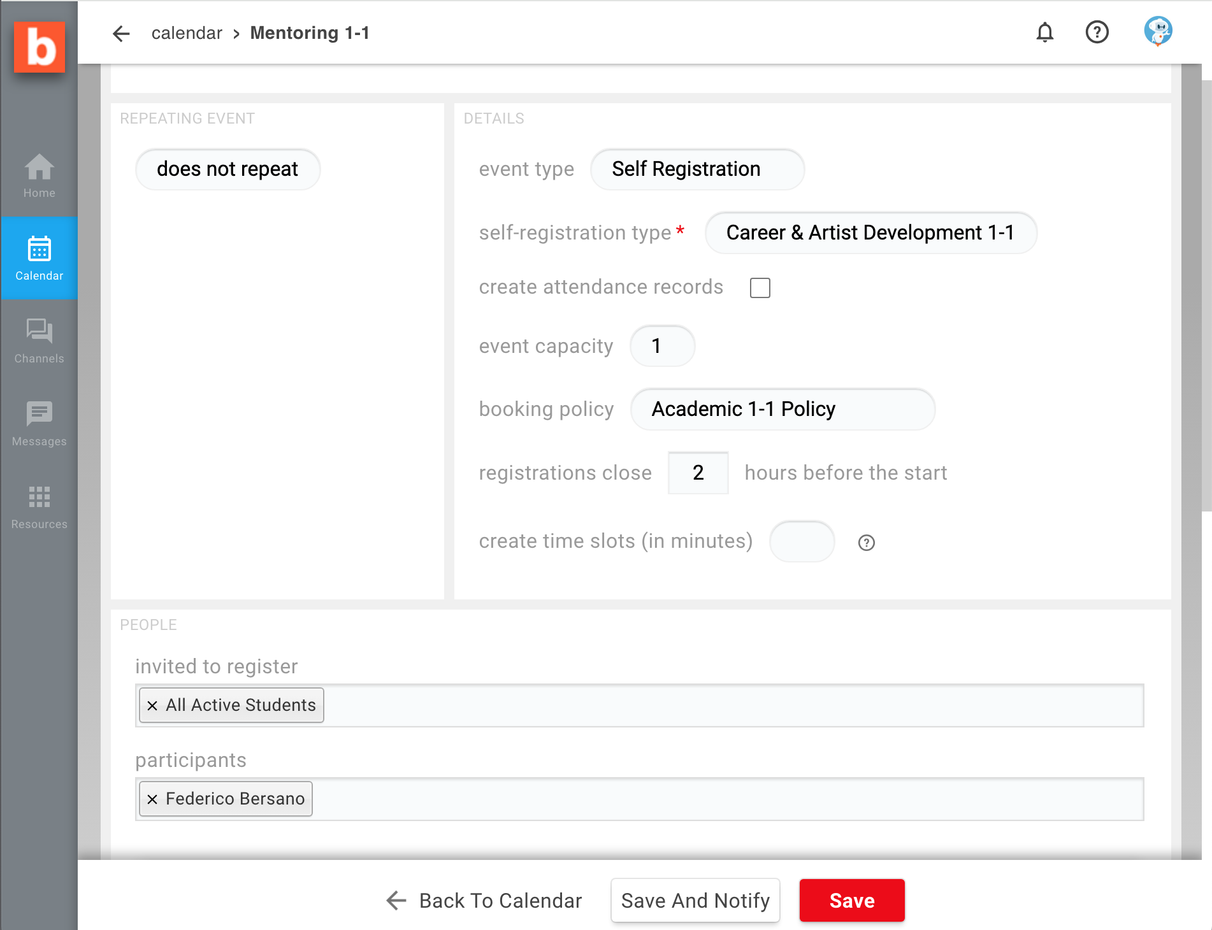Open Messages in the sidebar
1212x930 pixels.
click(40, 424)
